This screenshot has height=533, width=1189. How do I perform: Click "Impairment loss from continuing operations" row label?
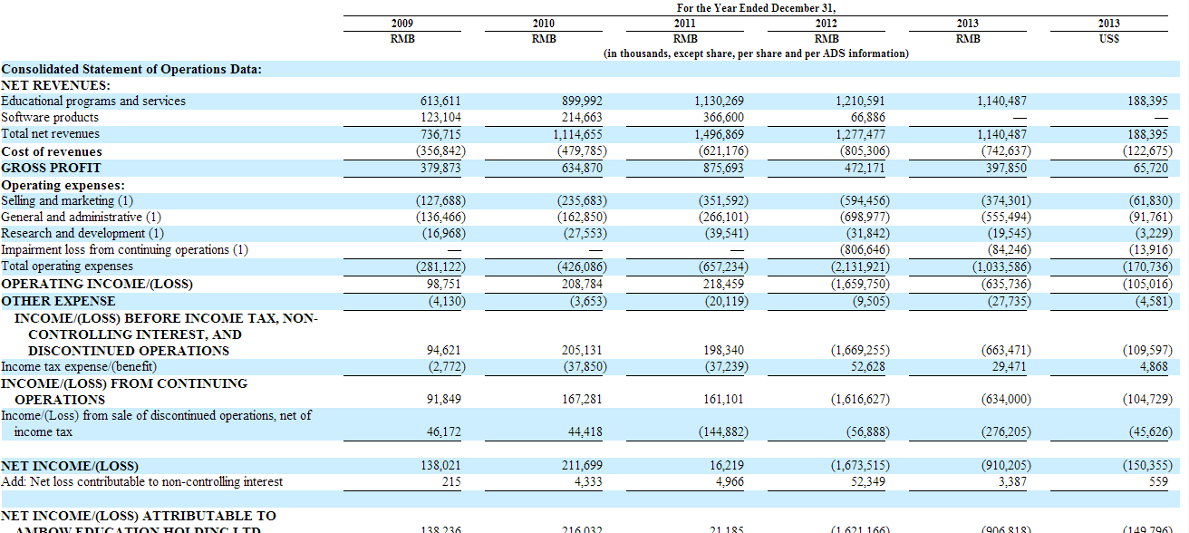pyautogui.click(x=124, y=250)
